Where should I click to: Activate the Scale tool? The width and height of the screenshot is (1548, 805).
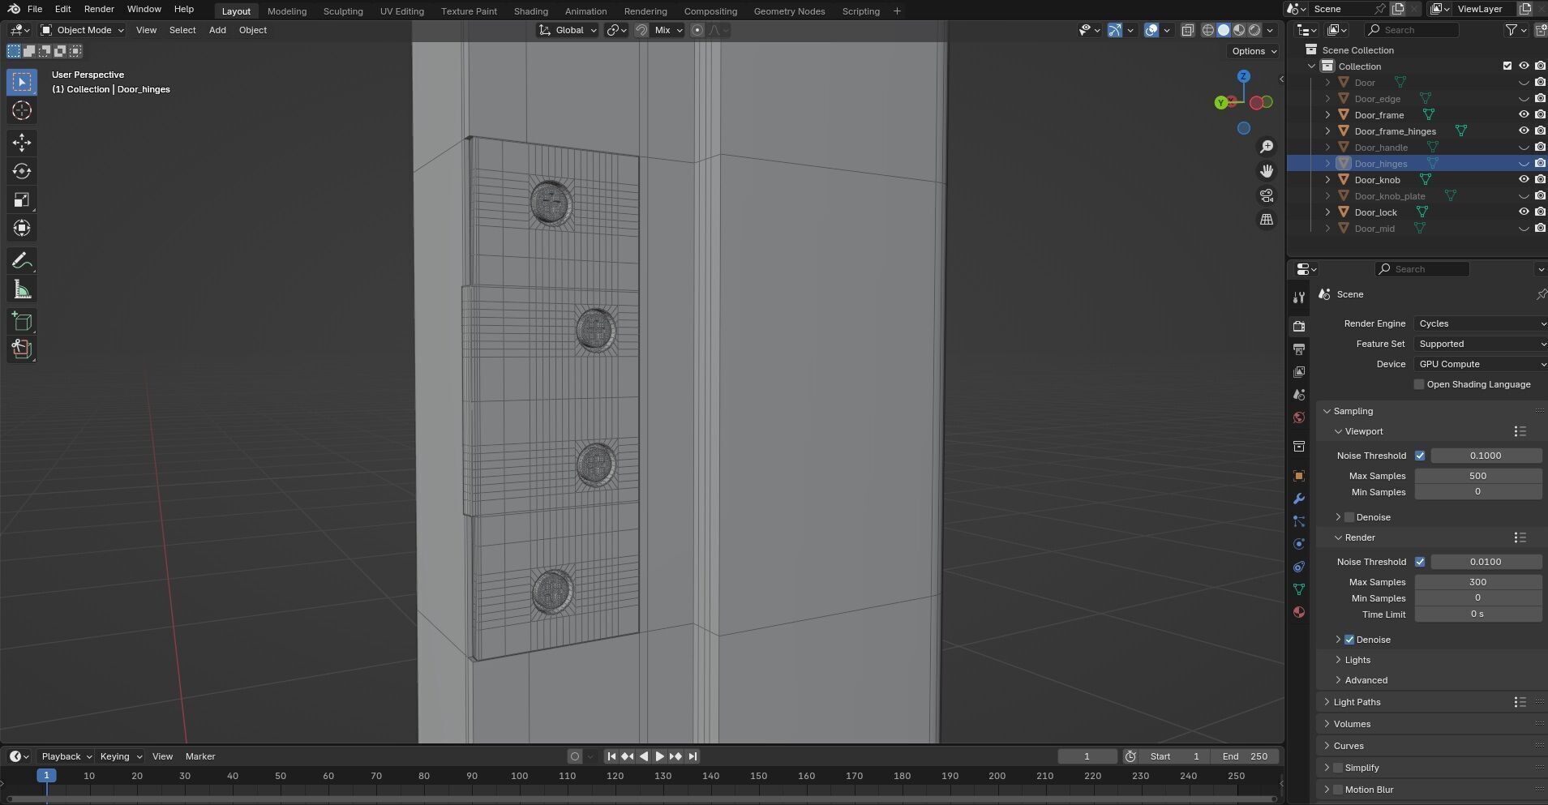22,199
